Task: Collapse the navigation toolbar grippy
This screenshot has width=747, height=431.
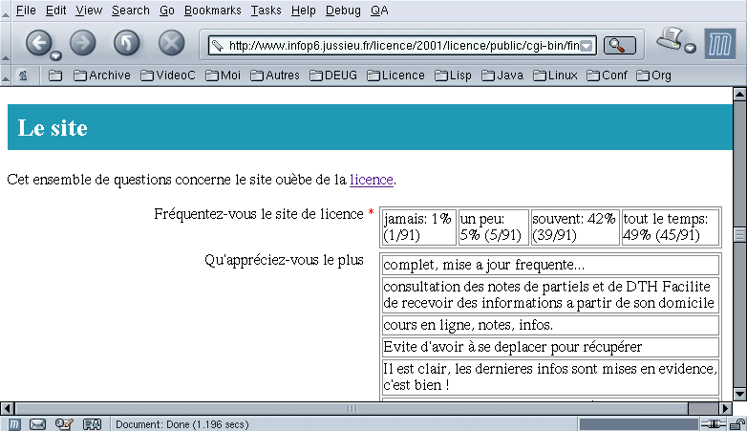Action: [x=5, y=43]
